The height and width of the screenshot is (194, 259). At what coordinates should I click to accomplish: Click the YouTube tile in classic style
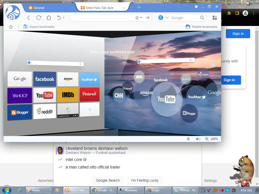pyautogui.click(x=45, y=95)
